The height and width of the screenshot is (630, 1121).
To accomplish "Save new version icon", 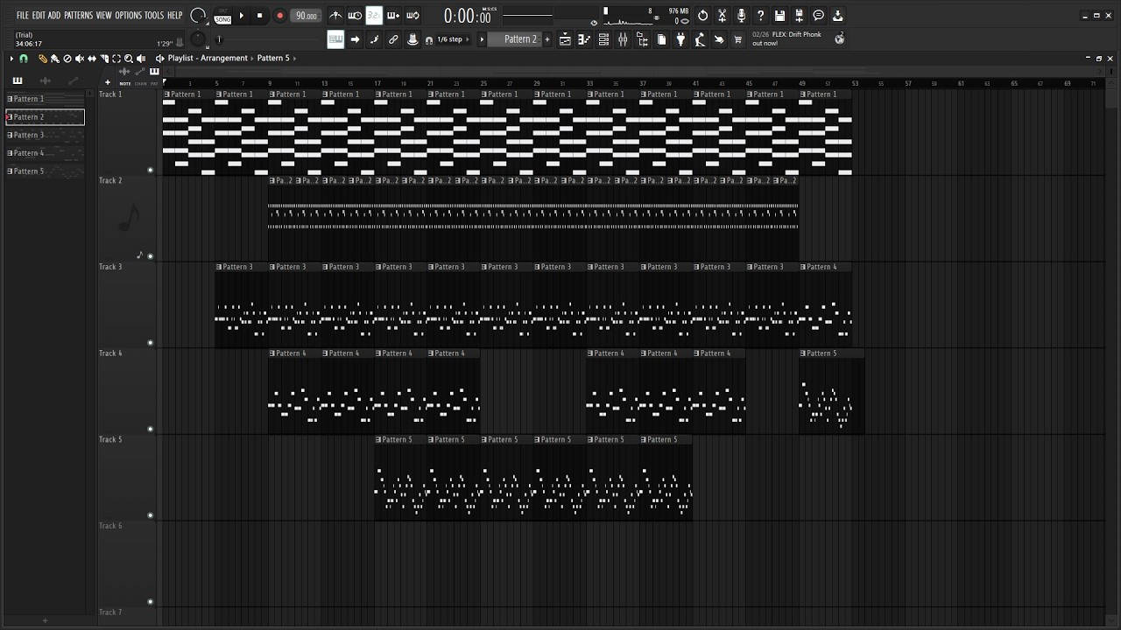I will pyautogui.click(x=799, y=15).
